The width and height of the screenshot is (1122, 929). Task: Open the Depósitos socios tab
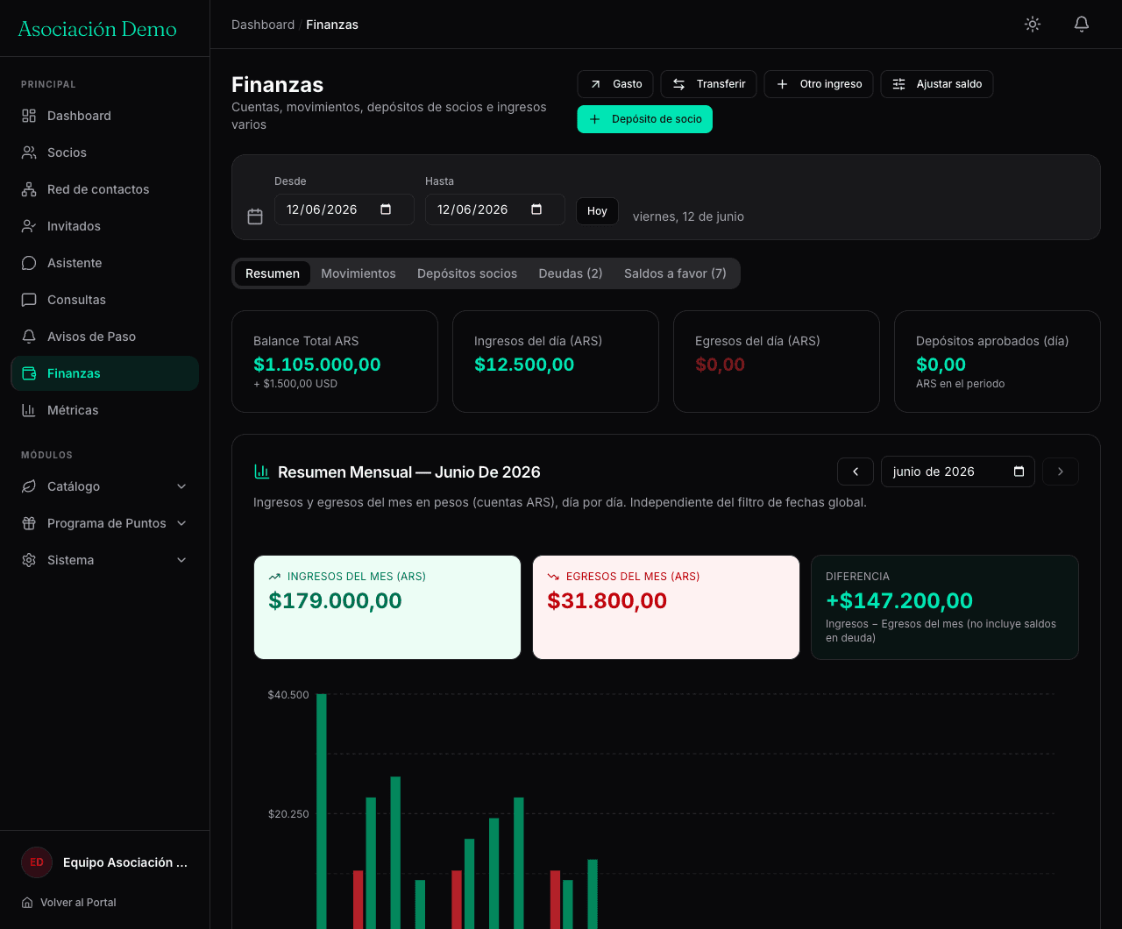[x=467, y=273]
